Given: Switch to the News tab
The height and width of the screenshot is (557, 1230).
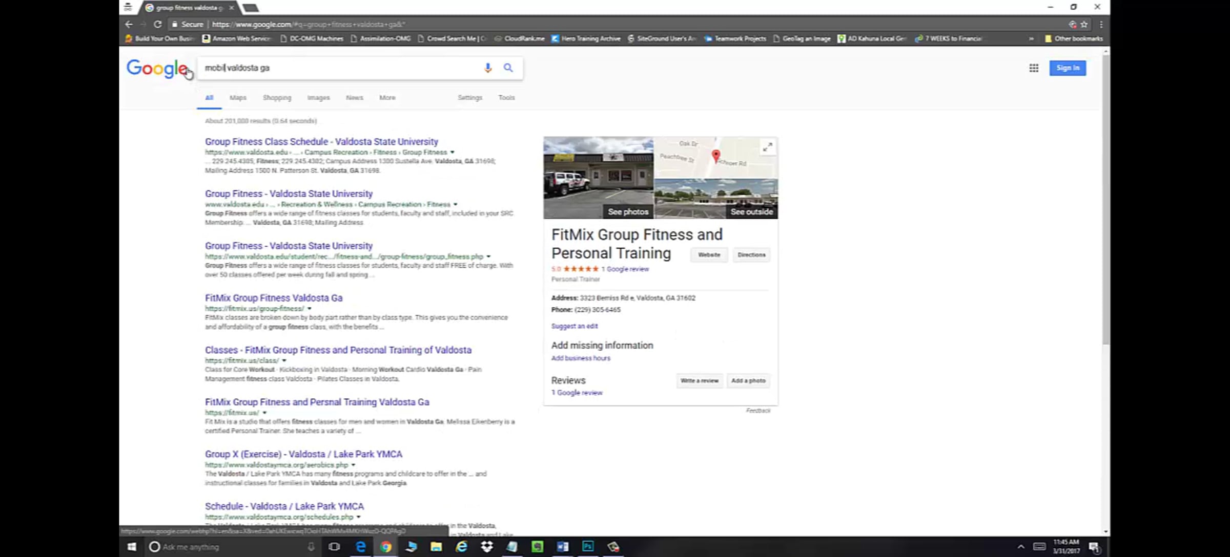Looking at the screenshot, I should (354, 97).
